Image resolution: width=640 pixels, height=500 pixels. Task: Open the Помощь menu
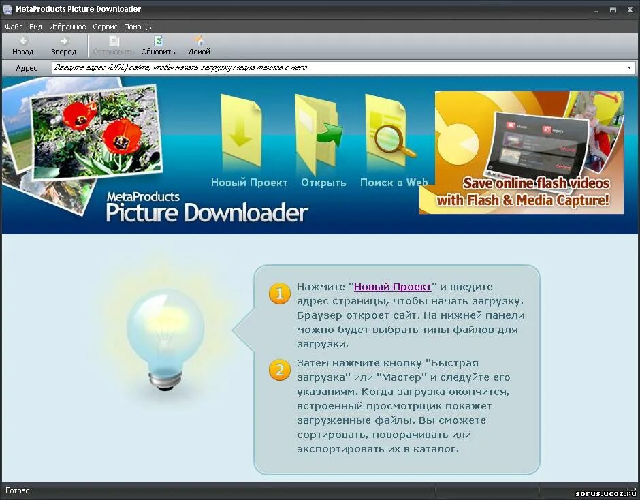pyautogui.click(x=138, y=27)
